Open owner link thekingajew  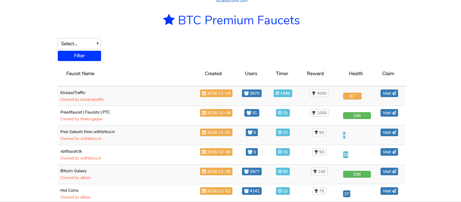pyautogui.click(x=91, y=119)
